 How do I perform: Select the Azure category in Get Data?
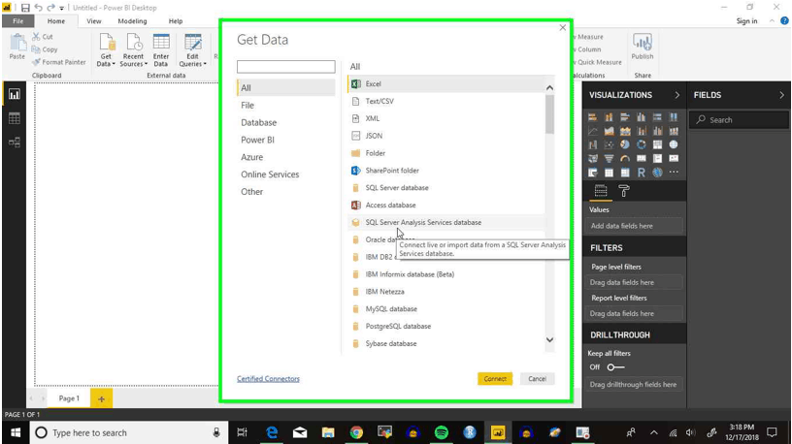tap(251, 157)
